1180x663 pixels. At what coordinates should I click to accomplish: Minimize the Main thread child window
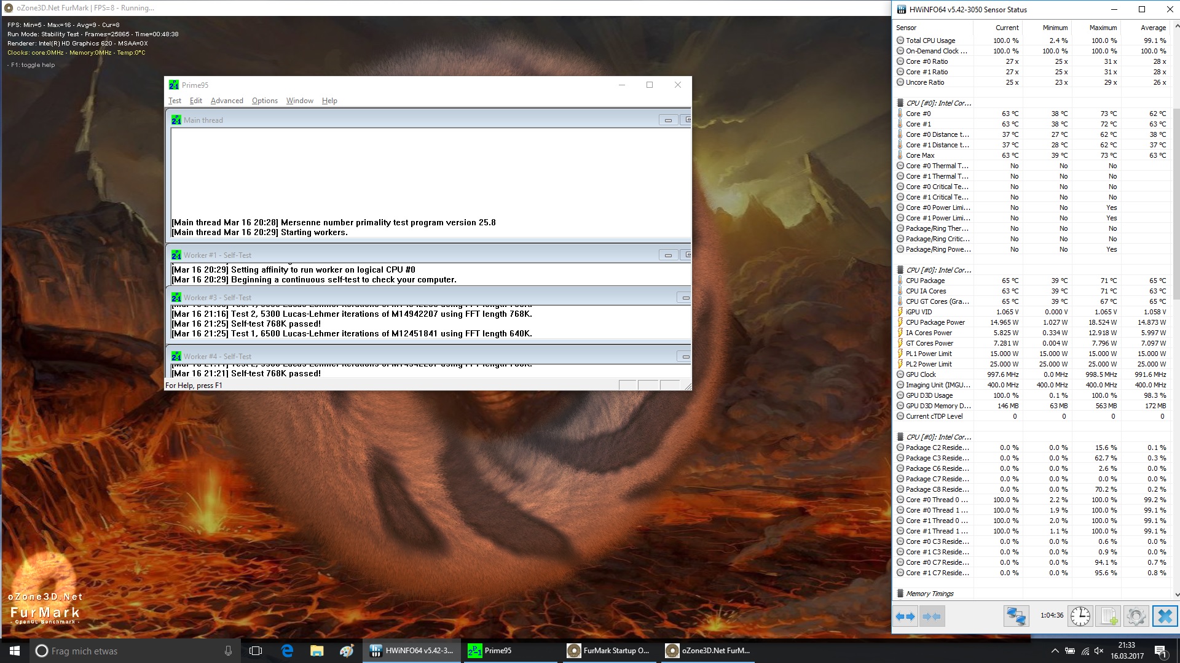[x=668, y=120]
